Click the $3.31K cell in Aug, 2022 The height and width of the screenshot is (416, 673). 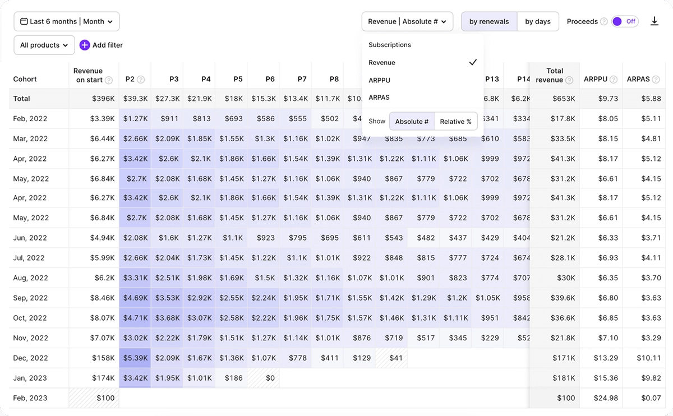pyautogui.click(x=135, y=278)
